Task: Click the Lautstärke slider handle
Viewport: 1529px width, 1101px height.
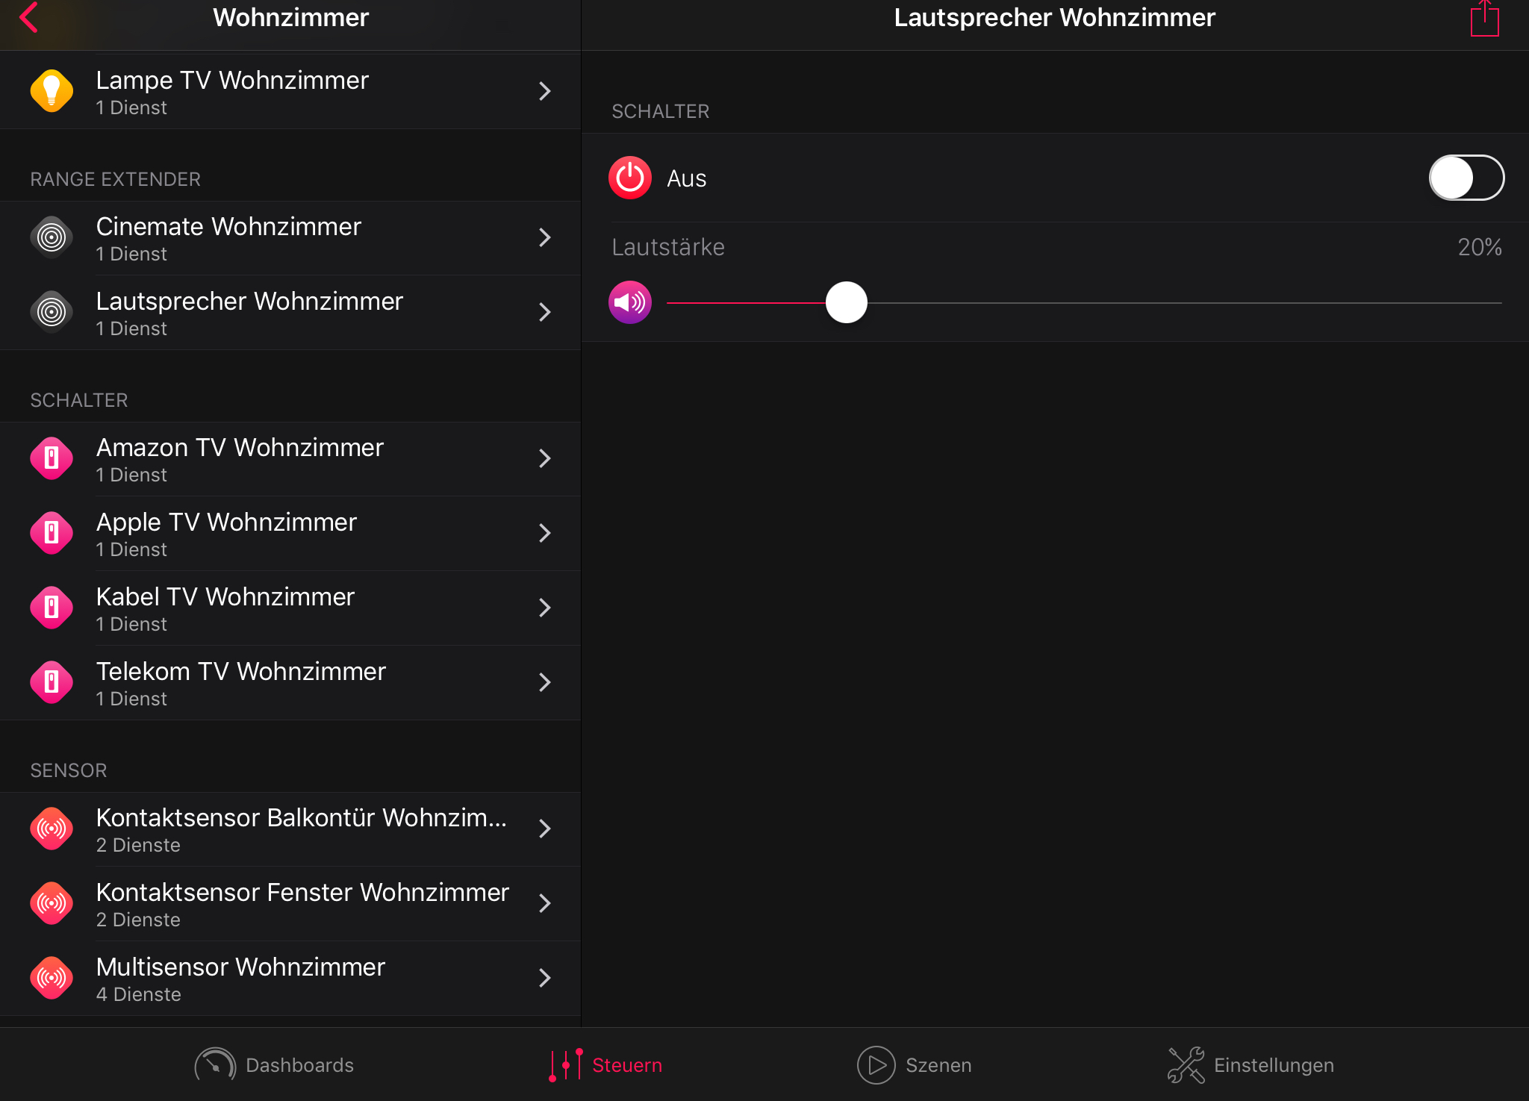Action: point(846,302)
